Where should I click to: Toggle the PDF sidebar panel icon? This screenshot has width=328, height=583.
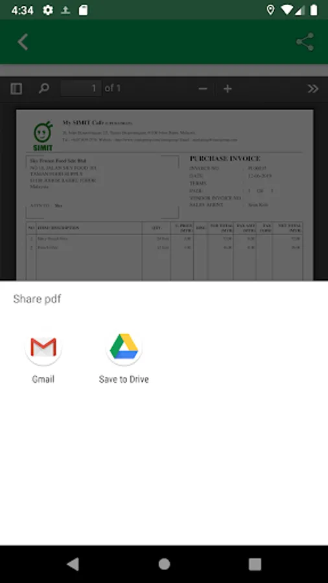[x=16, y=89]
